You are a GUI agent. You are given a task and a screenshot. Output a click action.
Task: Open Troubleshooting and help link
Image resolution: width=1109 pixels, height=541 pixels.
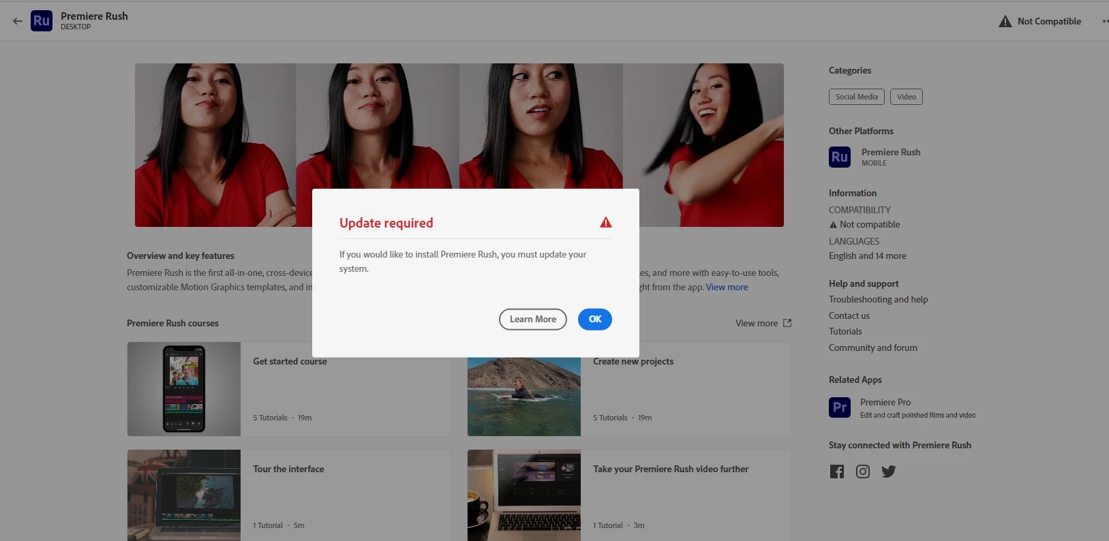click(x=878, y=300)
